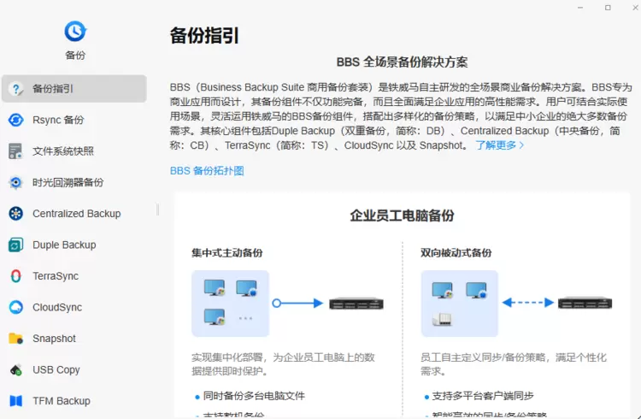
Task: Click the 时光回溯器备份 icon
Action: [x=15, y=182]
